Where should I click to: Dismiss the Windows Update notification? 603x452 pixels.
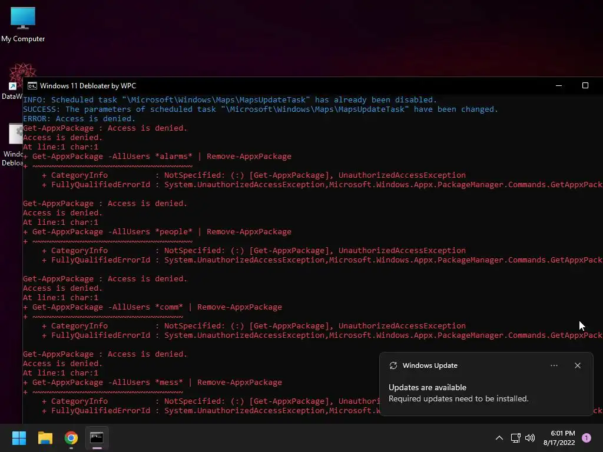578,365
